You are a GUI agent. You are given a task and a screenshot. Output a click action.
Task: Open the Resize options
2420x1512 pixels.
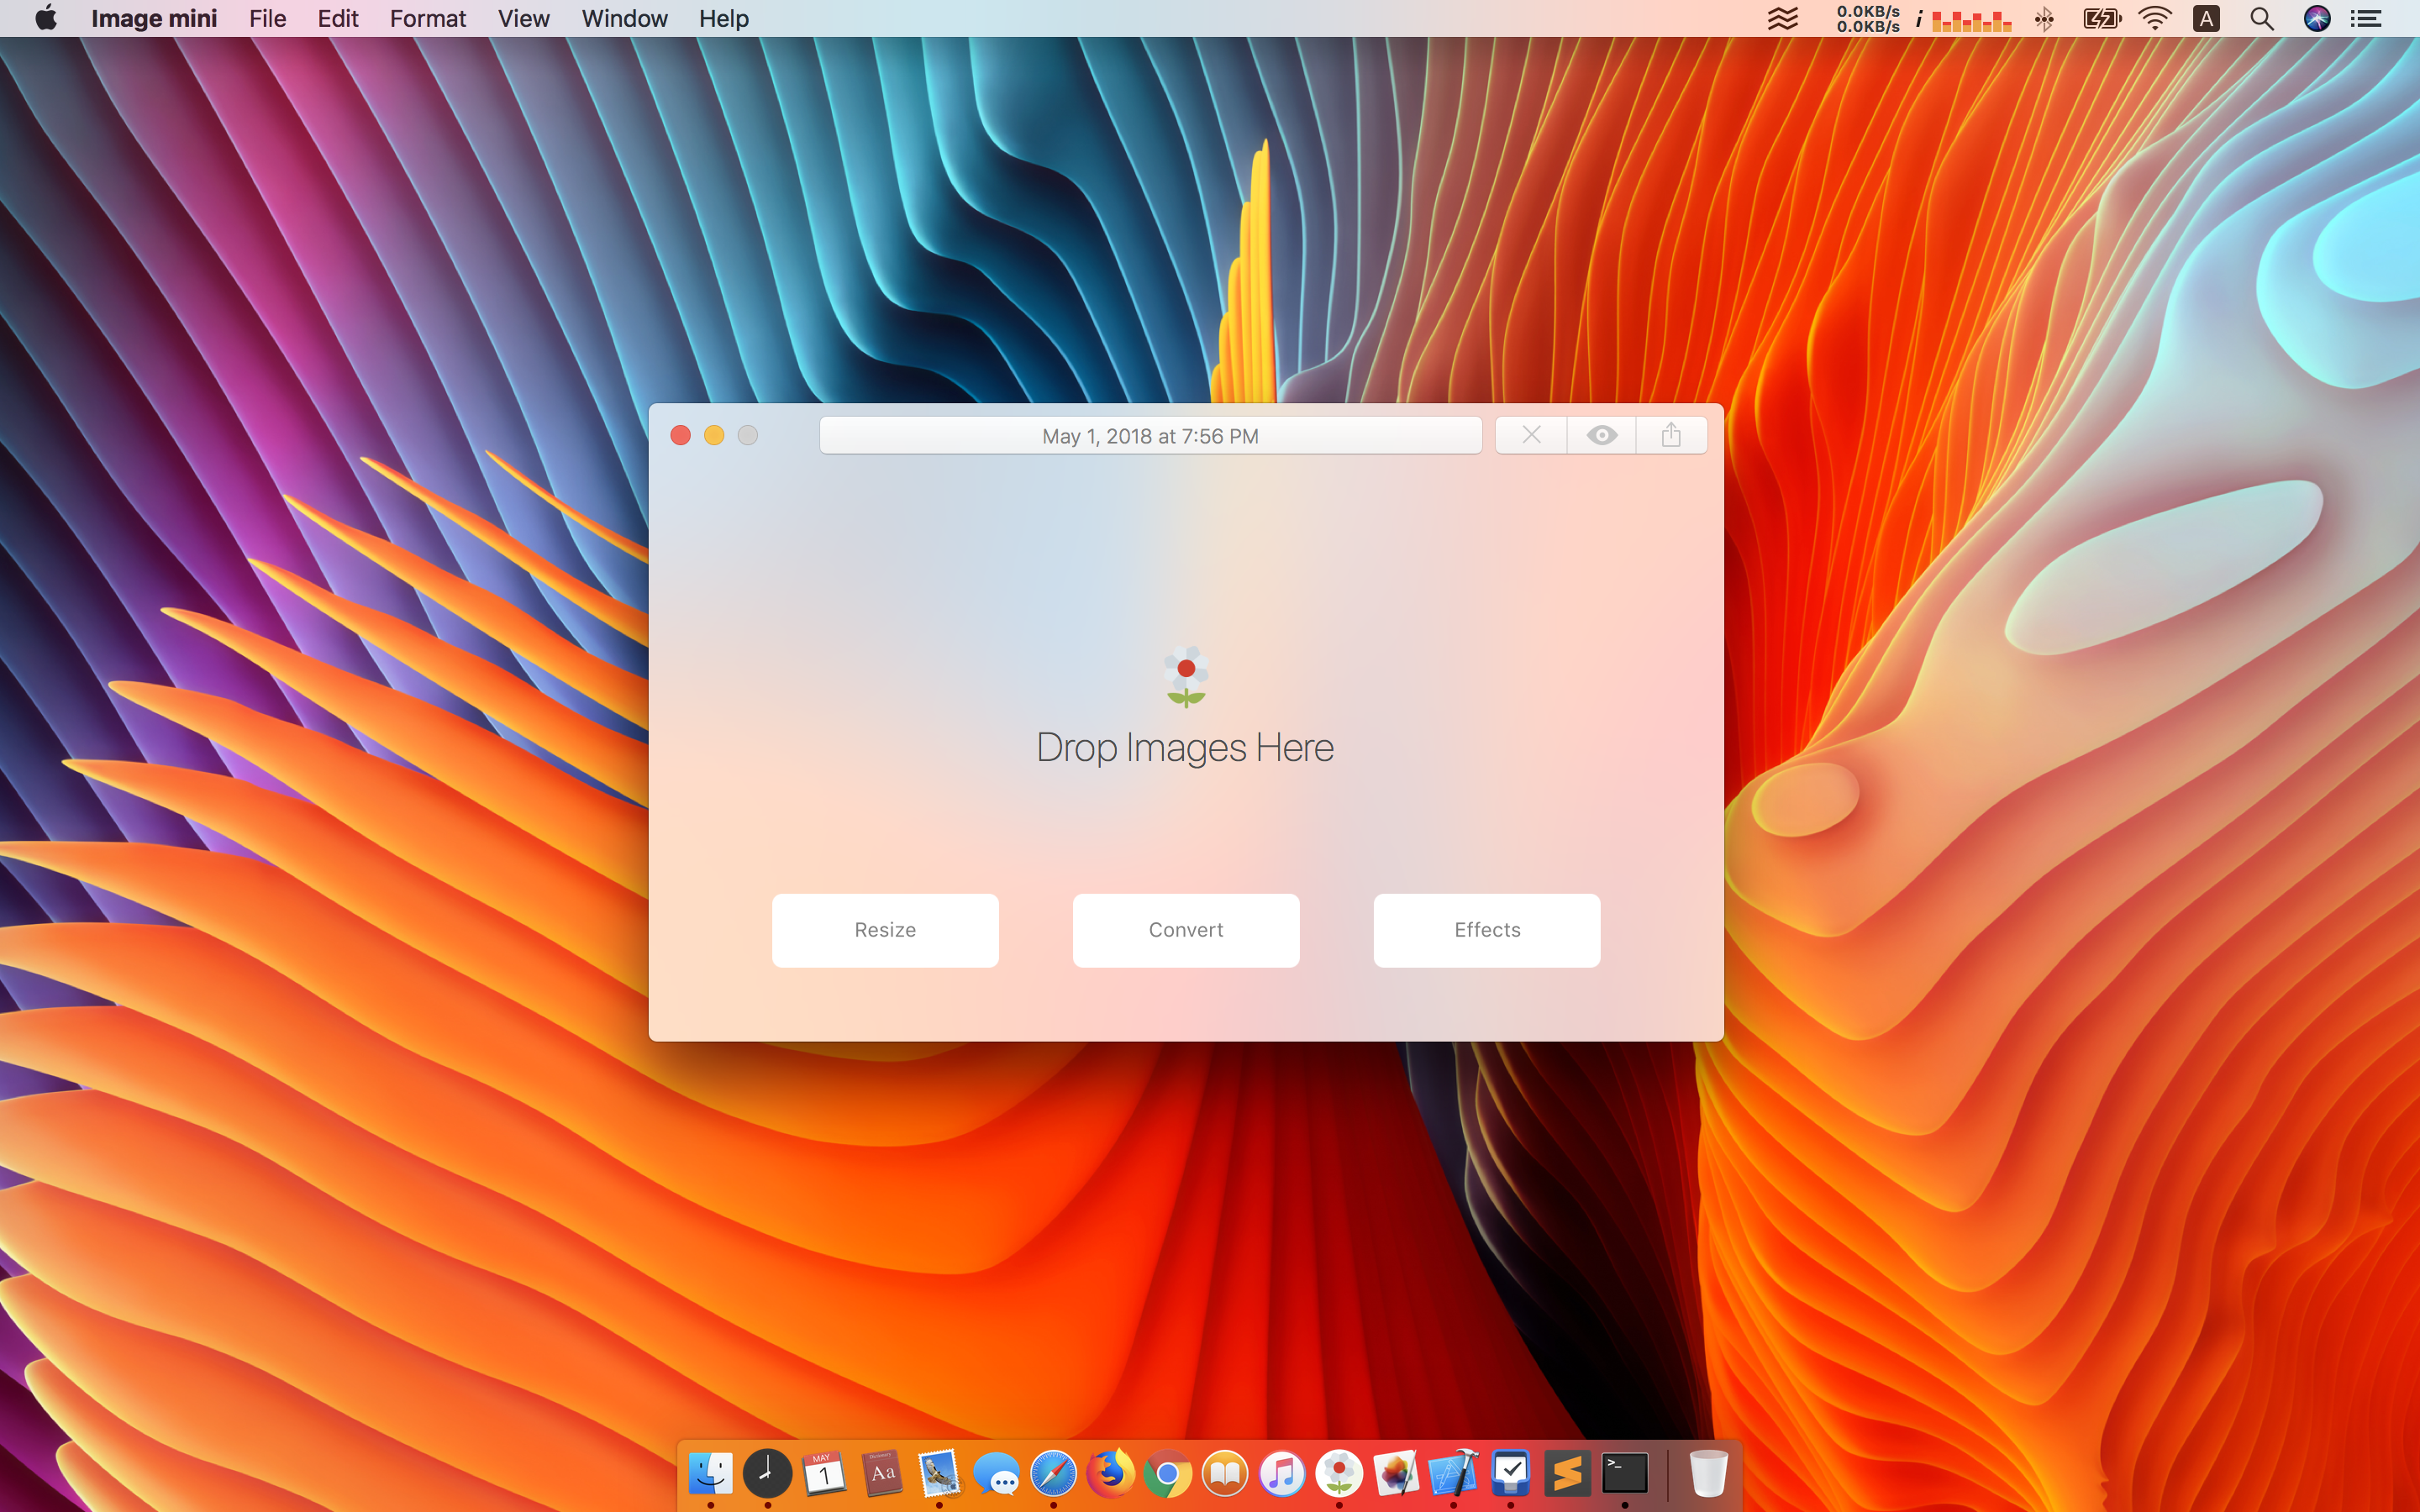tap(885, 930)
